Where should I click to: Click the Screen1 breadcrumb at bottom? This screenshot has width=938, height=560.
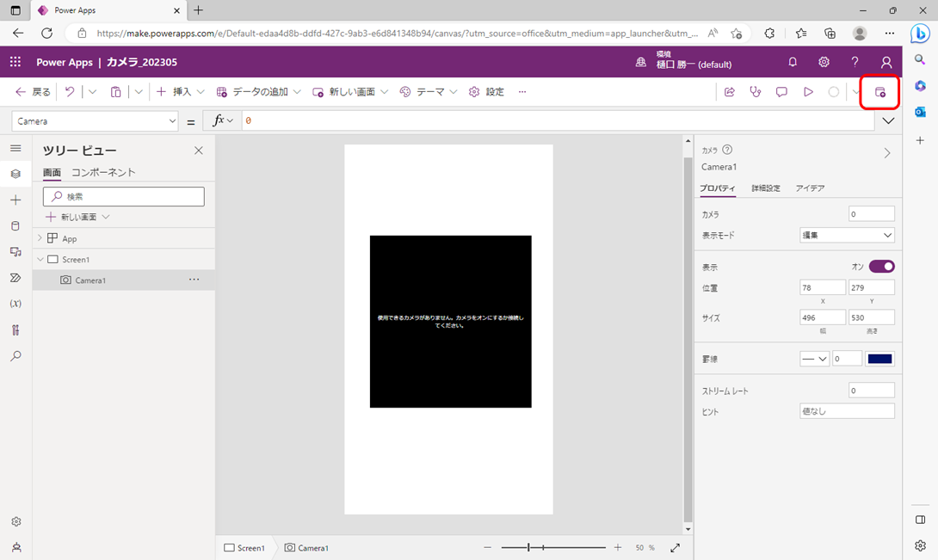[244, 547]
